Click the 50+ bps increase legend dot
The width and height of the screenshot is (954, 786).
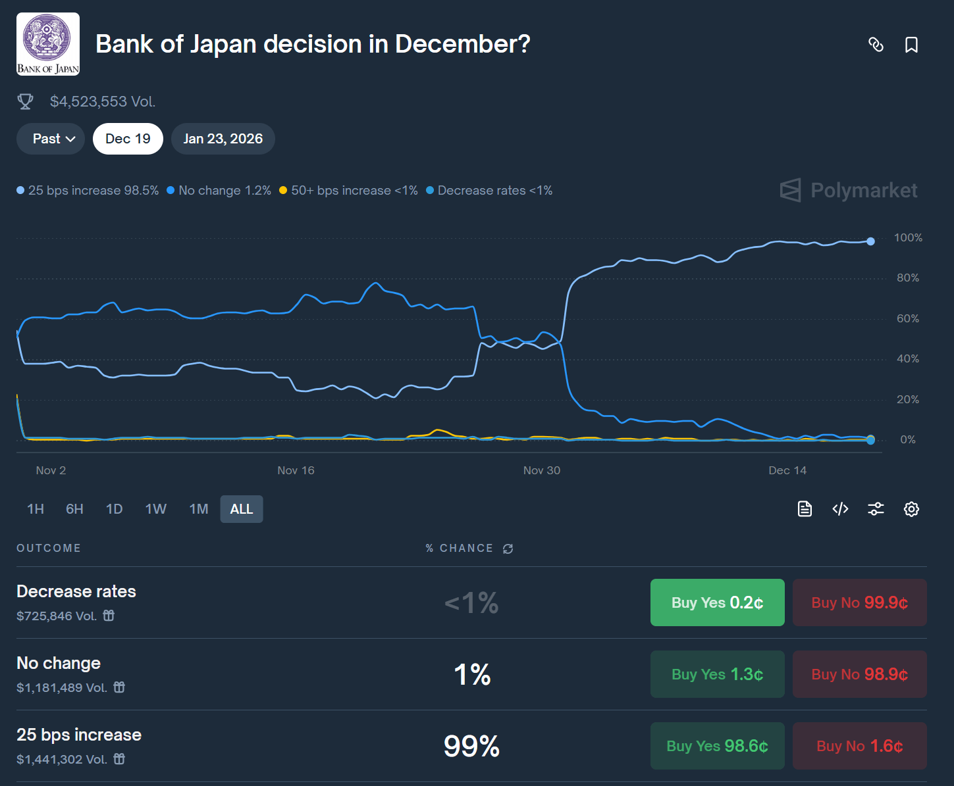click(283, 191)
